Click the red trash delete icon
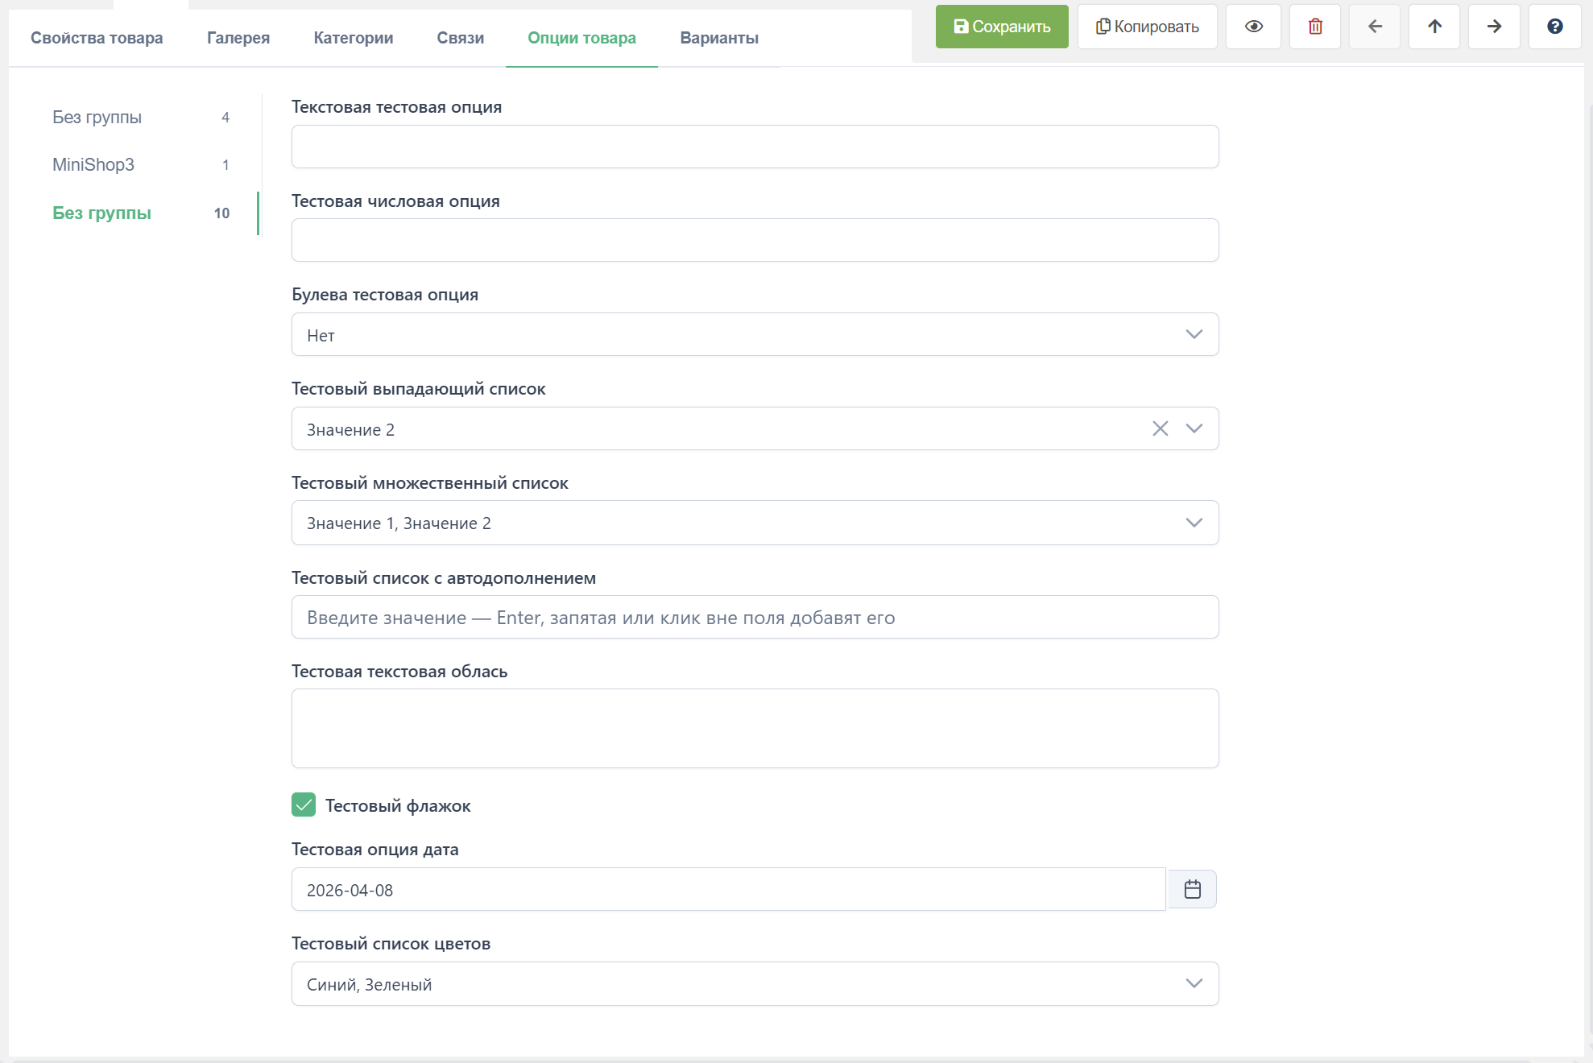The width and height of the screenshot is (1593, 1063). click(x=1314, y=27)
